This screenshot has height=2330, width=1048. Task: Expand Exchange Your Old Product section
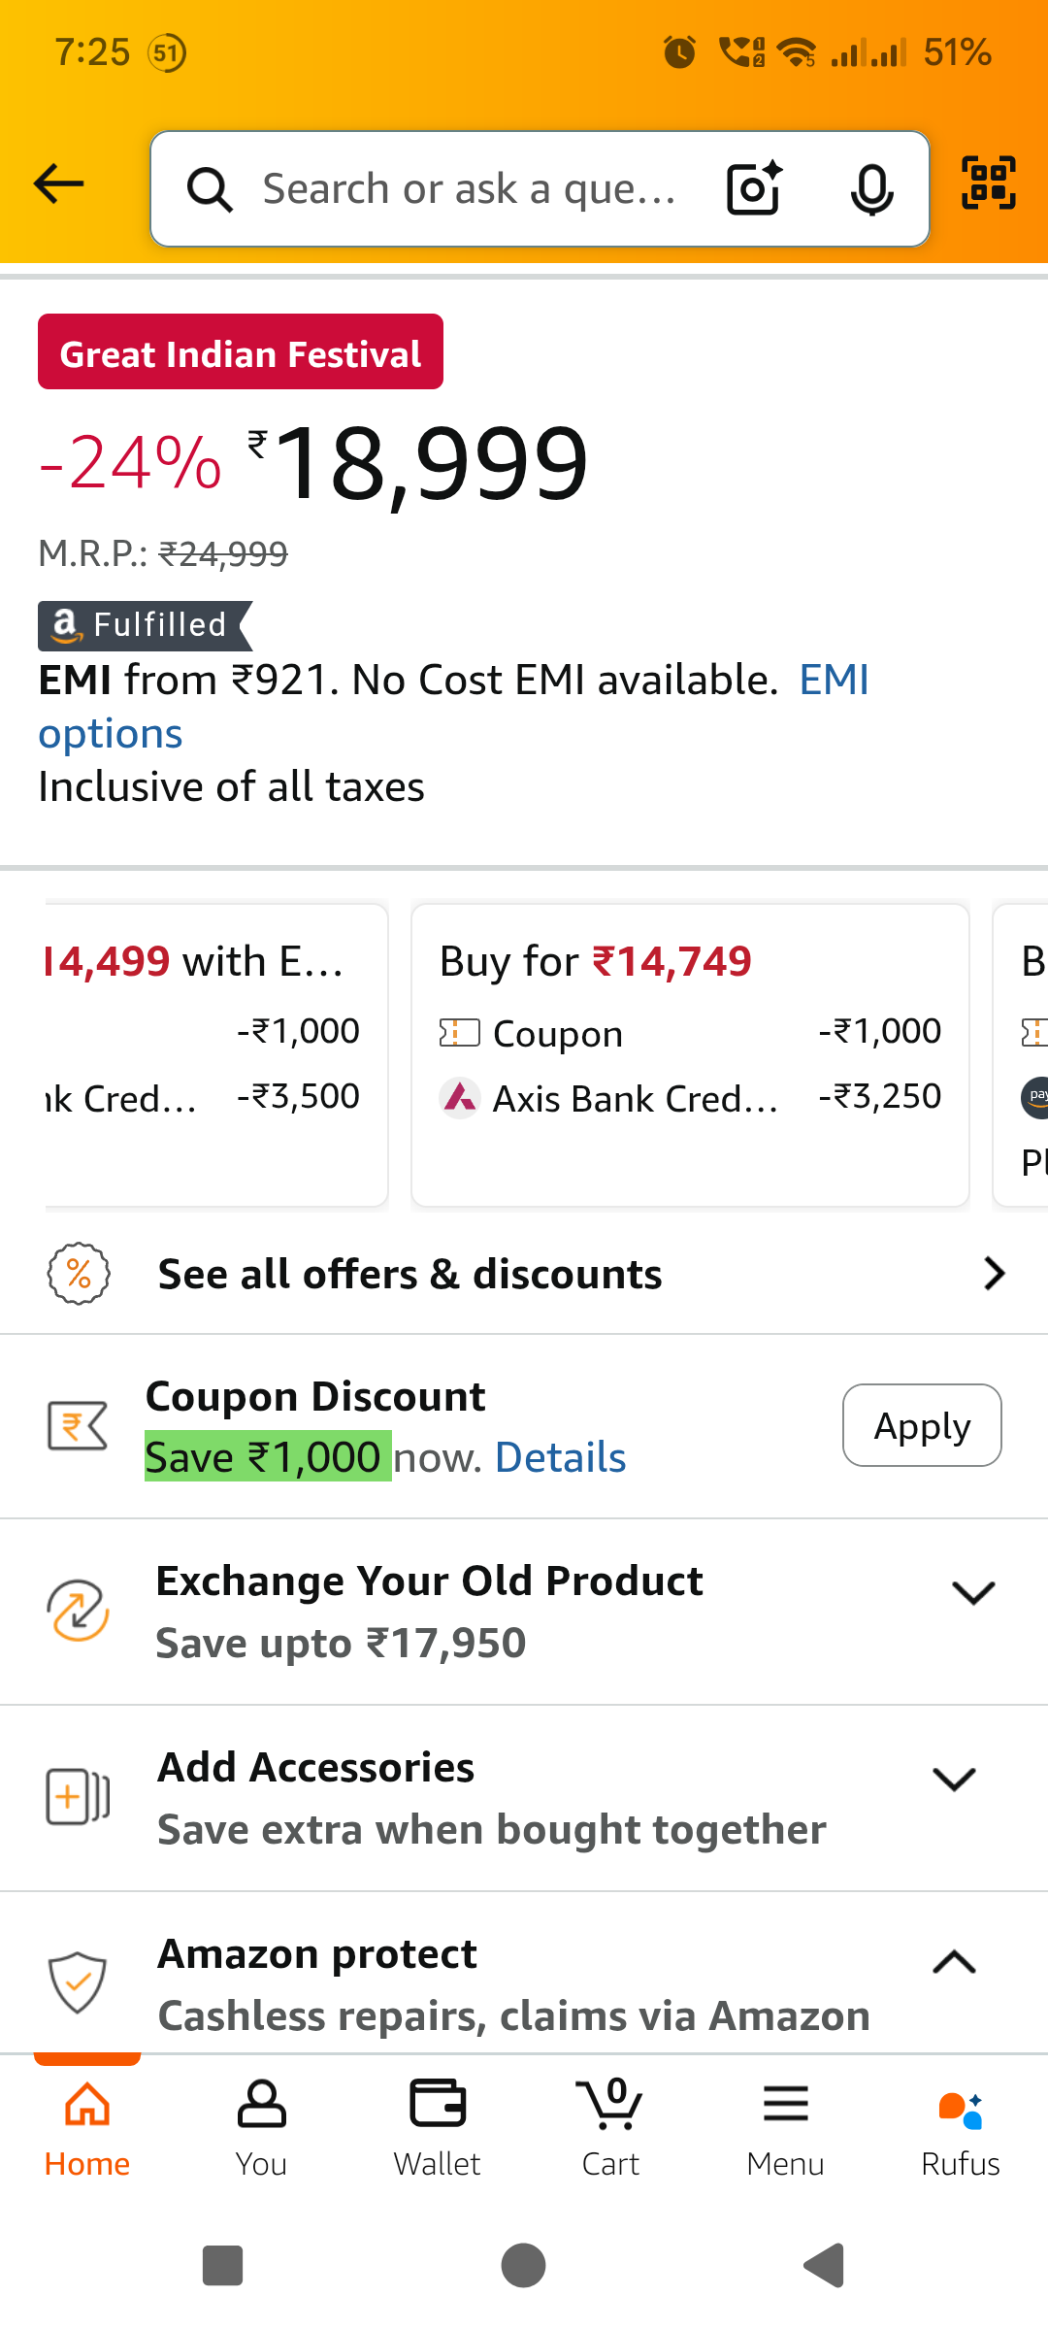tap(973, 1593)
